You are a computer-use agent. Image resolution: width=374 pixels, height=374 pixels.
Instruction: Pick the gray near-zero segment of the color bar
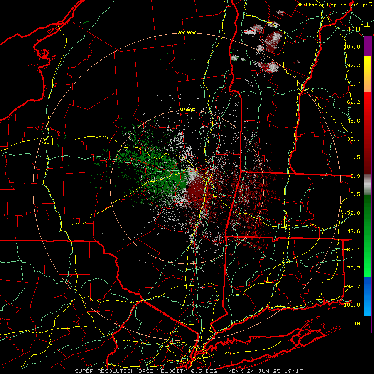point(367,185)
